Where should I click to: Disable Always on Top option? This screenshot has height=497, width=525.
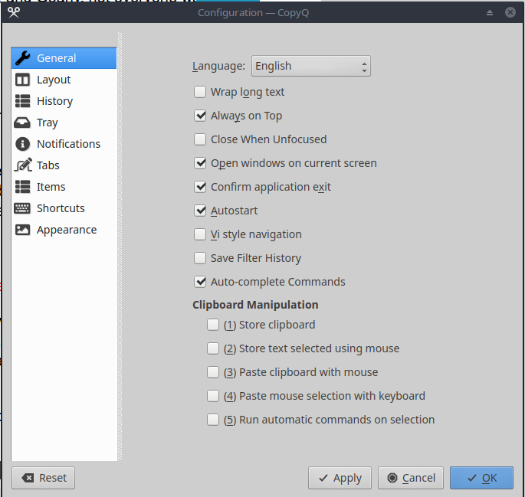200,116
